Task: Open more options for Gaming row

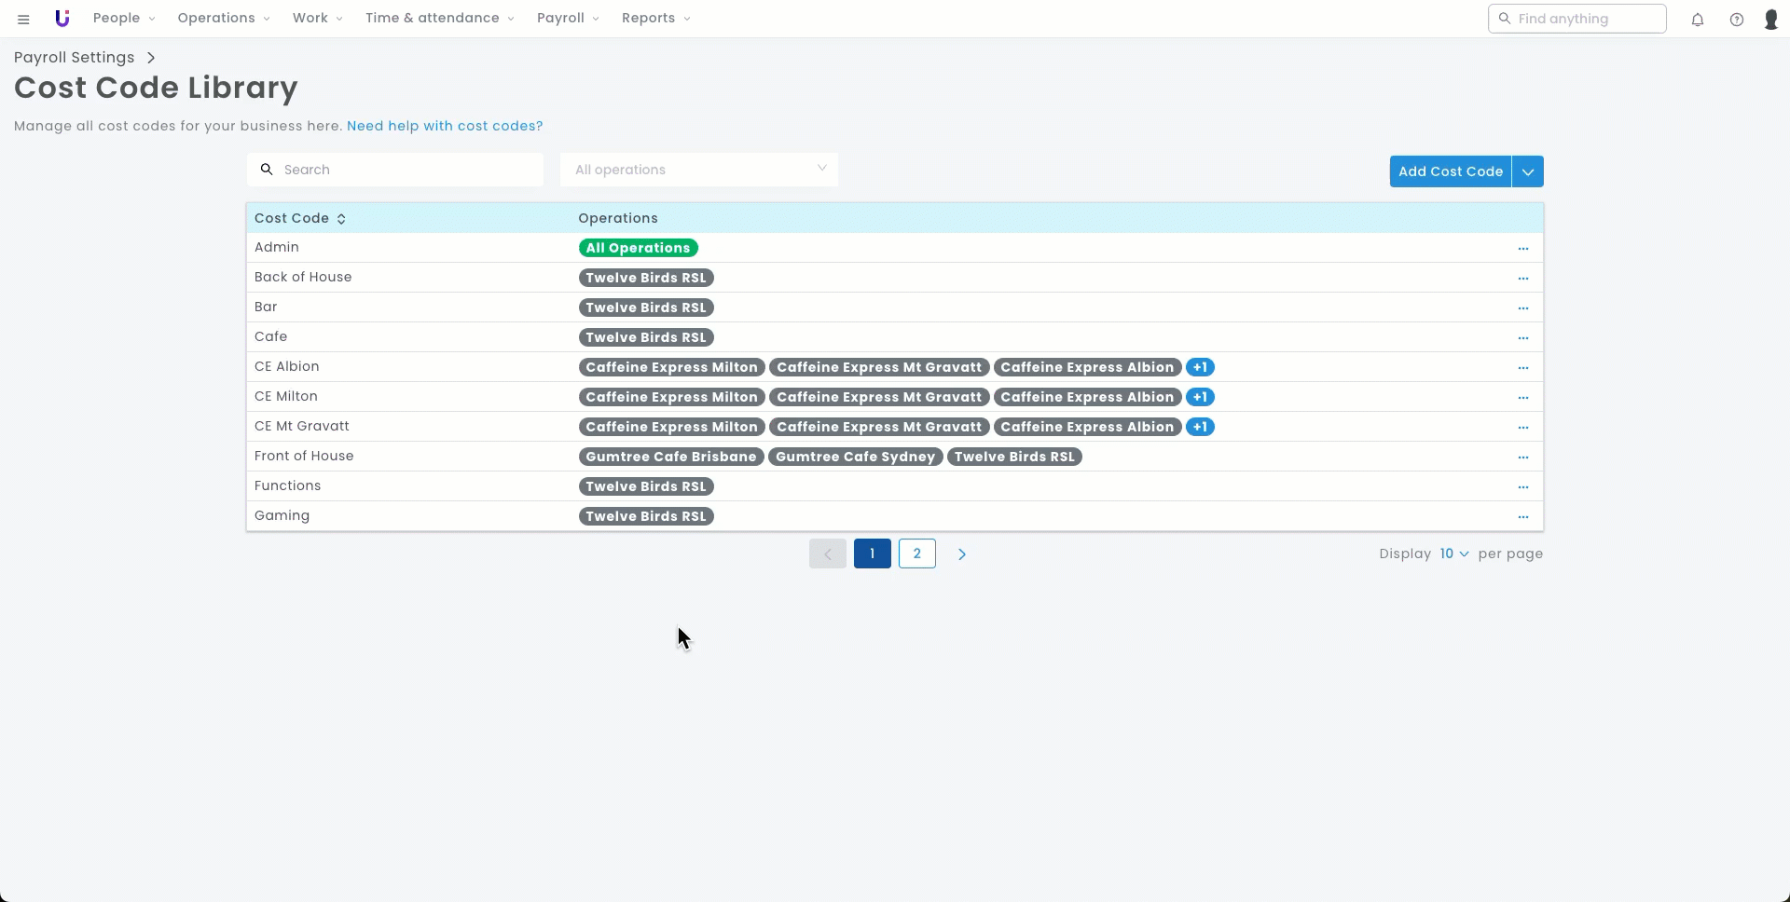Action: pos(1522,517)
